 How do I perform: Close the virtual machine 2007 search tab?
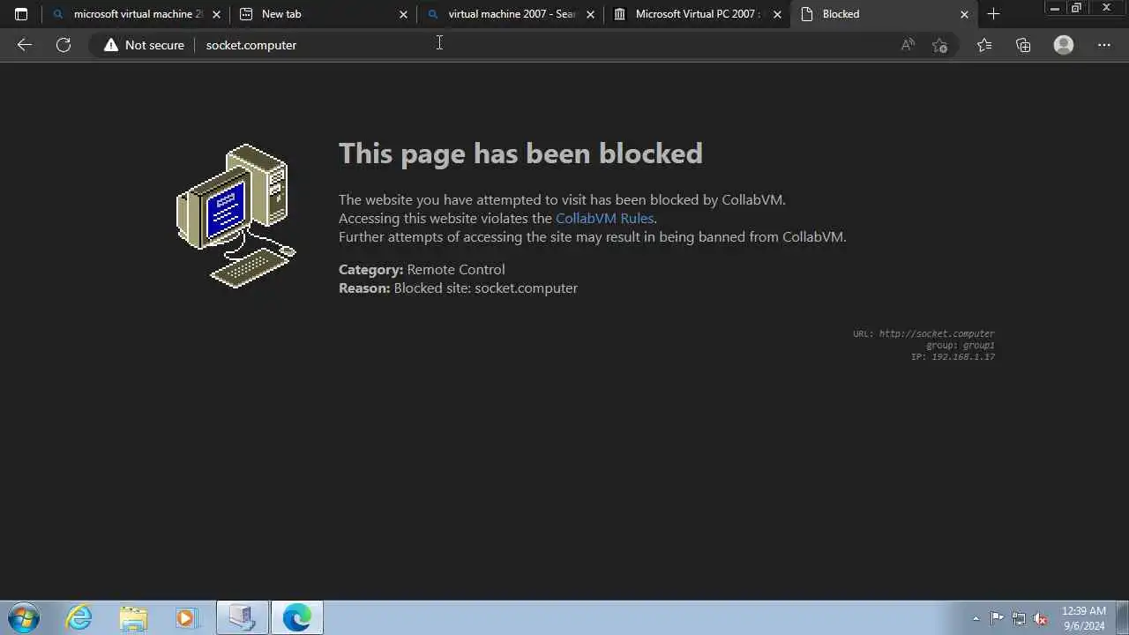(590, 14)
